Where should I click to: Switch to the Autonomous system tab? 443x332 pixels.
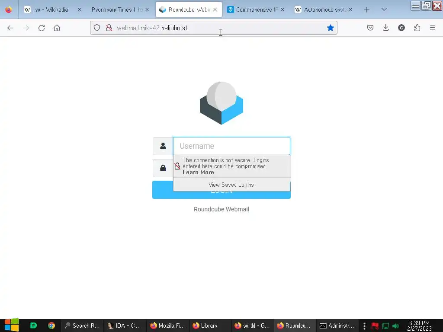[324, 10]
